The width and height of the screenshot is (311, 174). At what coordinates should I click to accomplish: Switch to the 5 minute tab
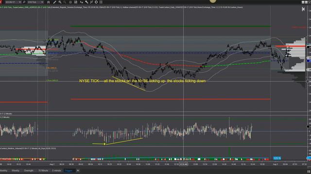56,171
